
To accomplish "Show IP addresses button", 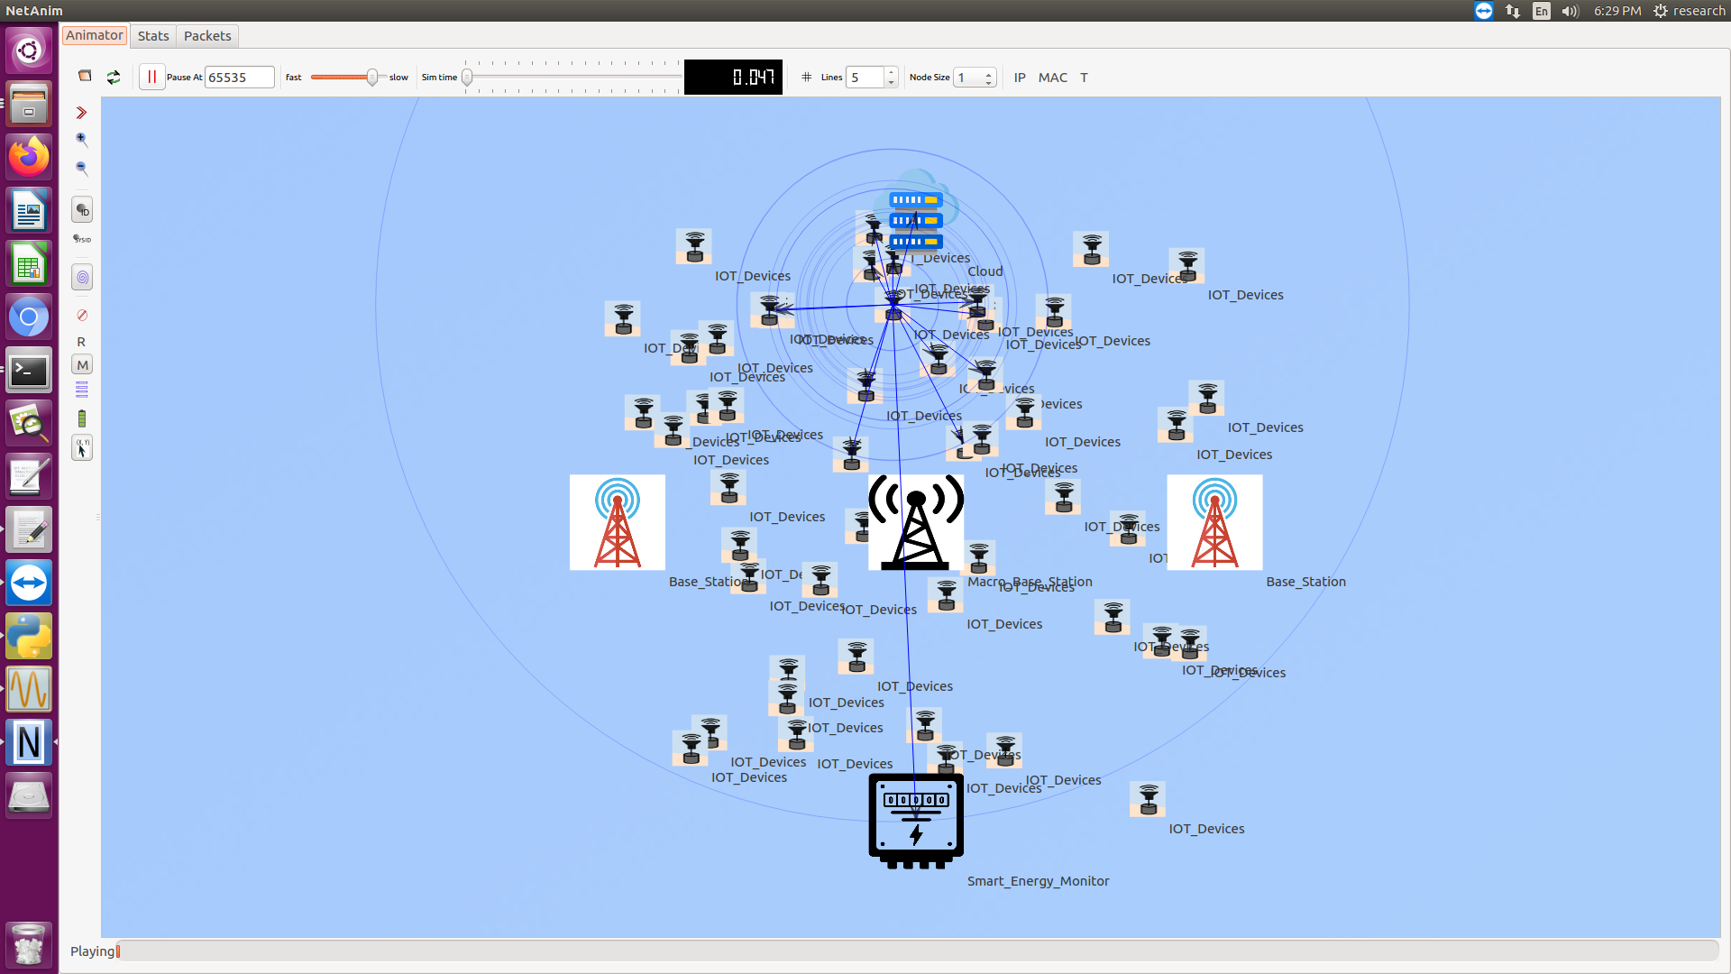I will pos(1020,78).
